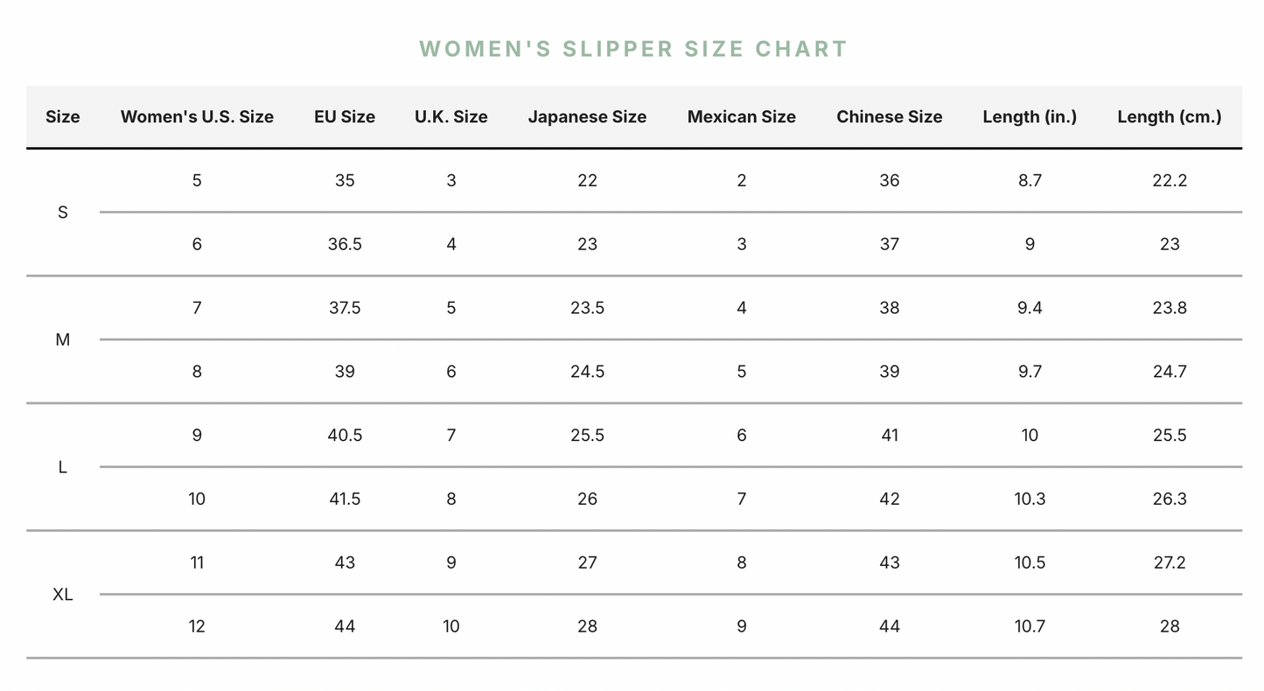1264x691 pixels.
Task: Click the 22.2 cm length cell
Action: point(1170,180)
